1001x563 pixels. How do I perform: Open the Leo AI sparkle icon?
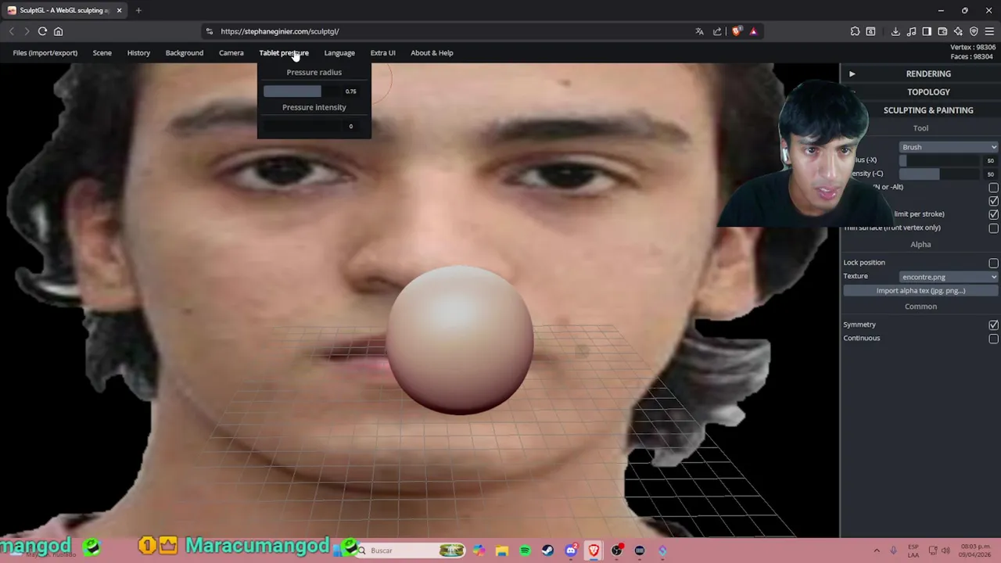958,31
